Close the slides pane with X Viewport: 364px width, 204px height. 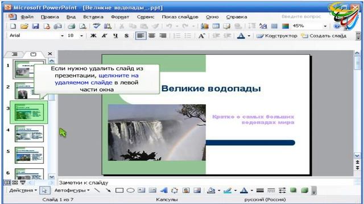coord(50,54)
